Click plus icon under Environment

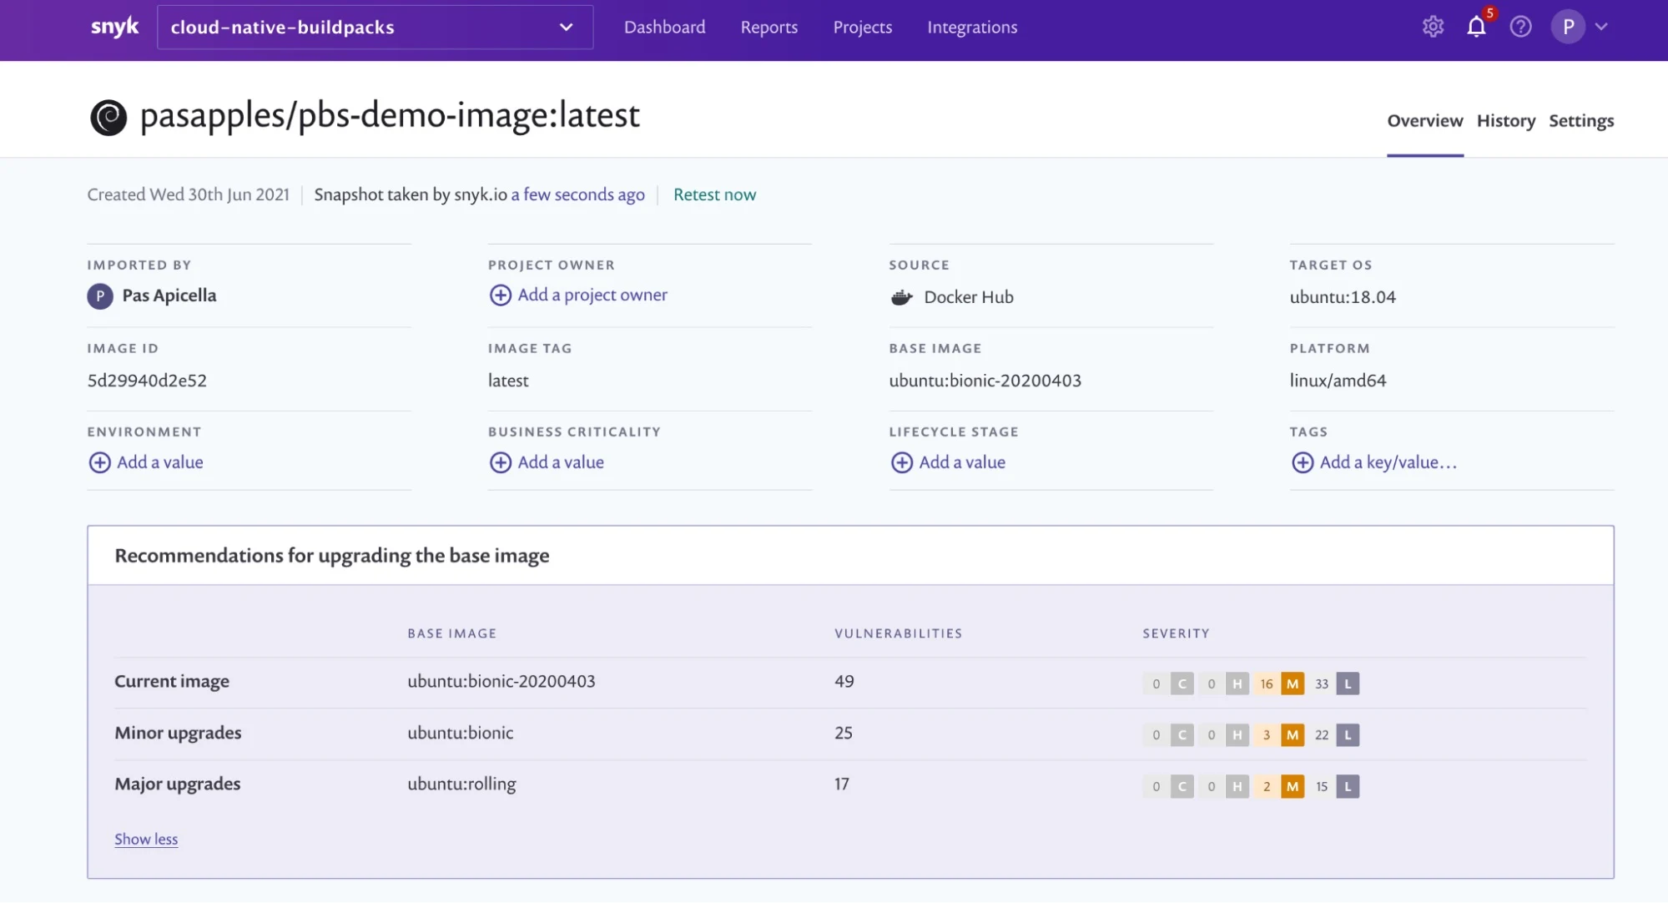(x=99, y=462)
